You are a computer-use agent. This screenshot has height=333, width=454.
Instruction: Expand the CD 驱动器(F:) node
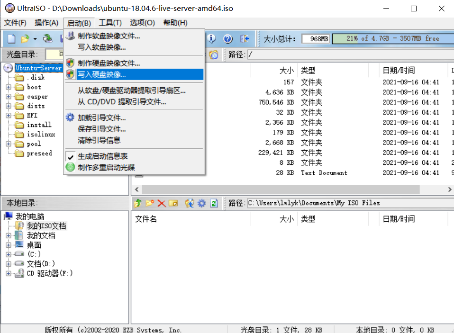click(x=9, y=273)
